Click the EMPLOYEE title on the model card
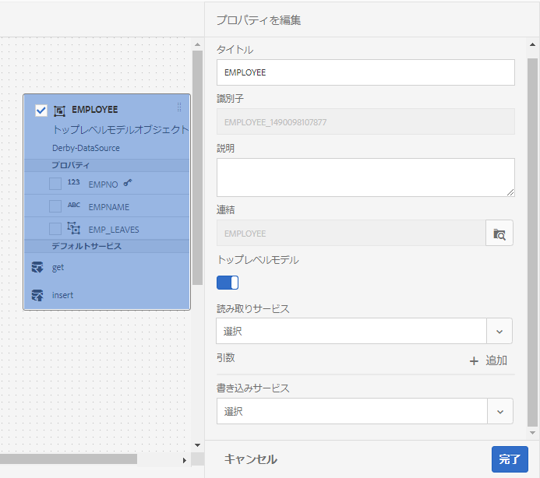540x478 pixels. (95, 110)
